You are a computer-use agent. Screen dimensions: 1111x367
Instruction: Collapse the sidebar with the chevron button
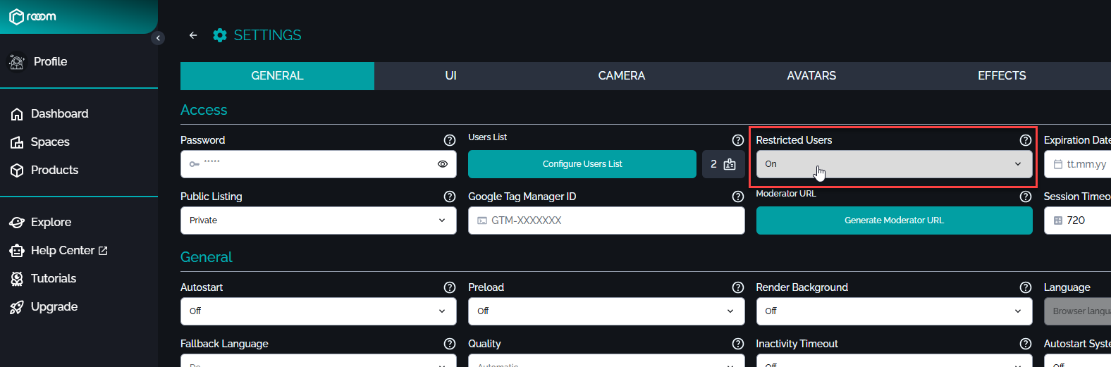click(158, 38)
